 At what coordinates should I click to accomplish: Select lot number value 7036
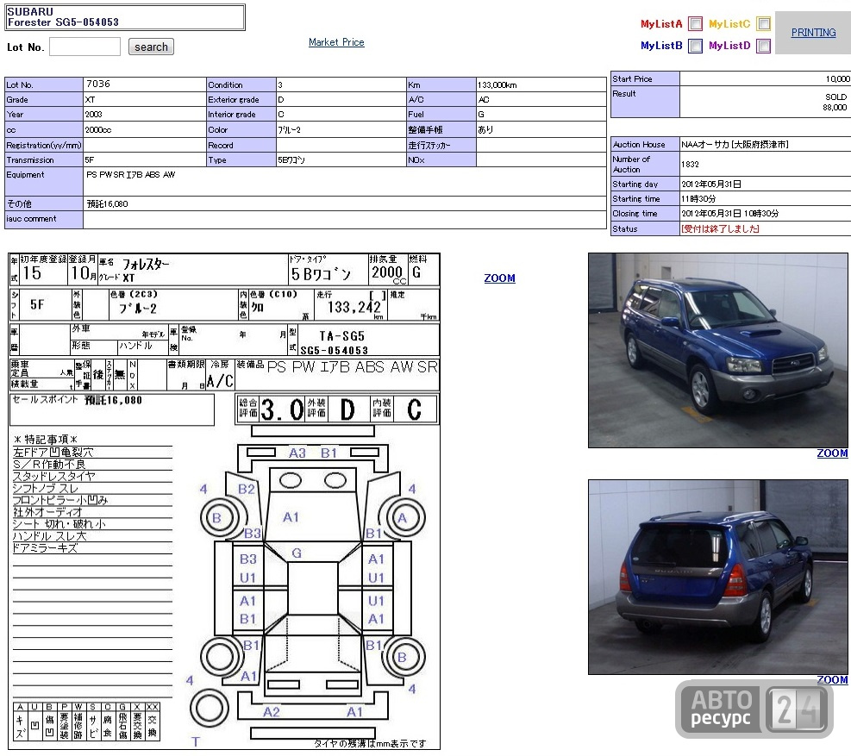click(x=98, y=84)
